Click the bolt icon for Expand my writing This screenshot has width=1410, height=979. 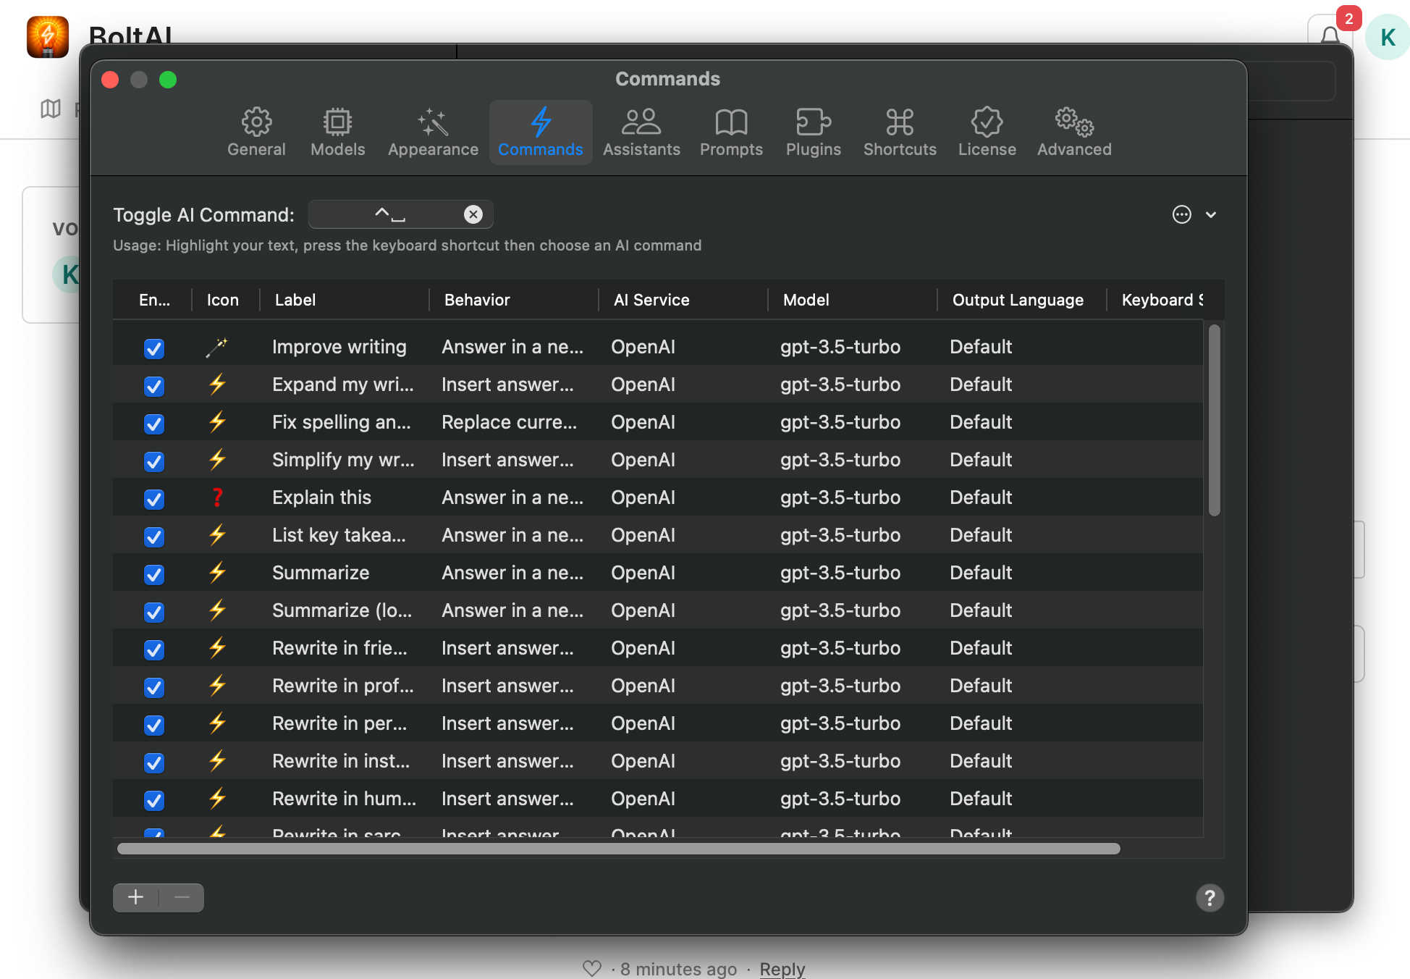click(217, 384)
